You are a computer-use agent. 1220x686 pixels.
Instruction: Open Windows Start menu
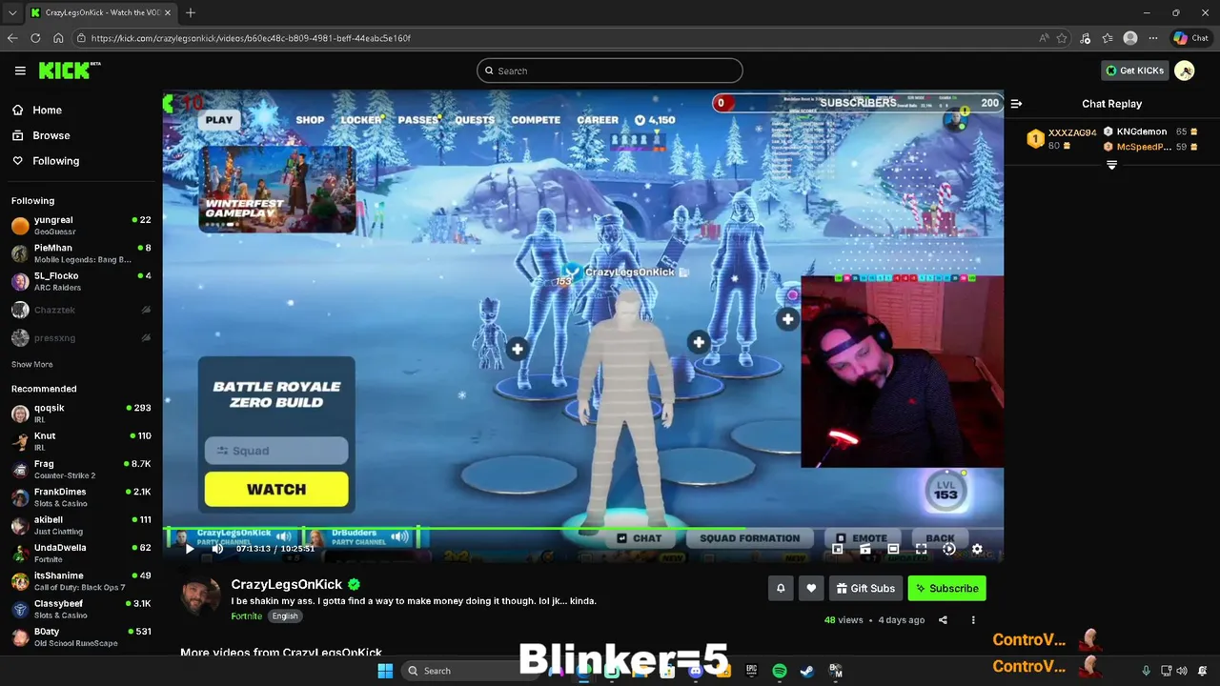(x=385, y=671)
